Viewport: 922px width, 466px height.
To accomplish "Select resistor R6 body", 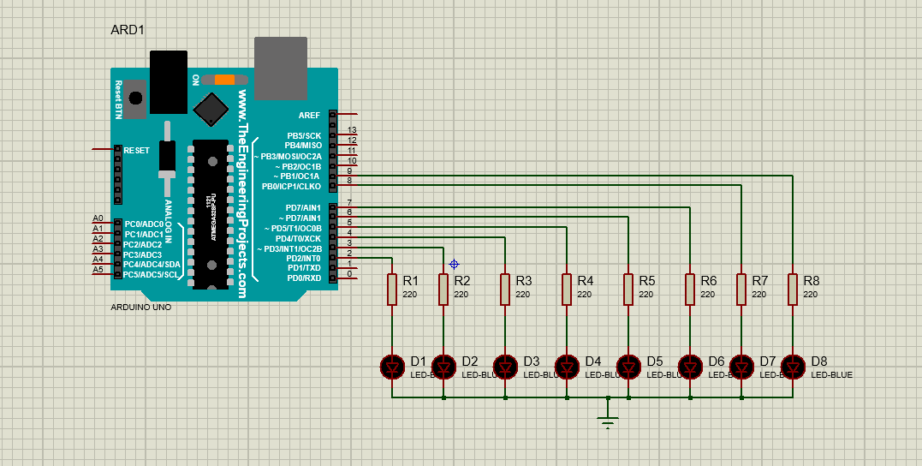I will 690,290.
